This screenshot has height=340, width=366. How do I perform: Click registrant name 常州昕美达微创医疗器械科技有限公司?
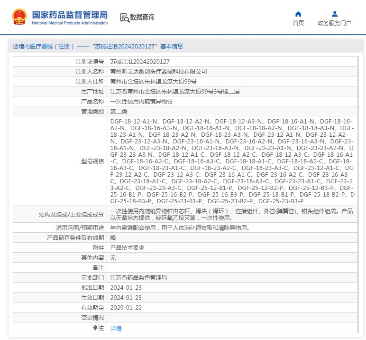158,71
